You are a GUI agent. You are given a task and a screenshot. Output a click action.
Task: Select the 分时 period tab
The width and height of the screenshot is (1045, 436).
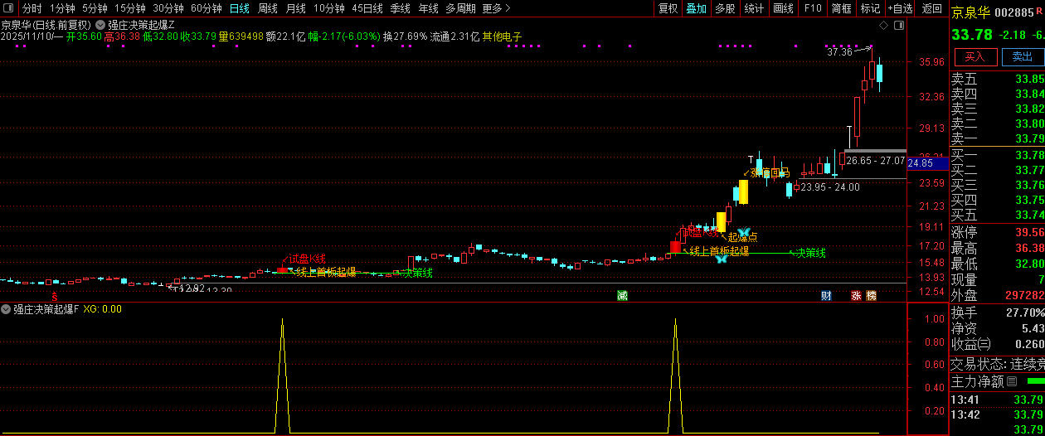[32, 8]
